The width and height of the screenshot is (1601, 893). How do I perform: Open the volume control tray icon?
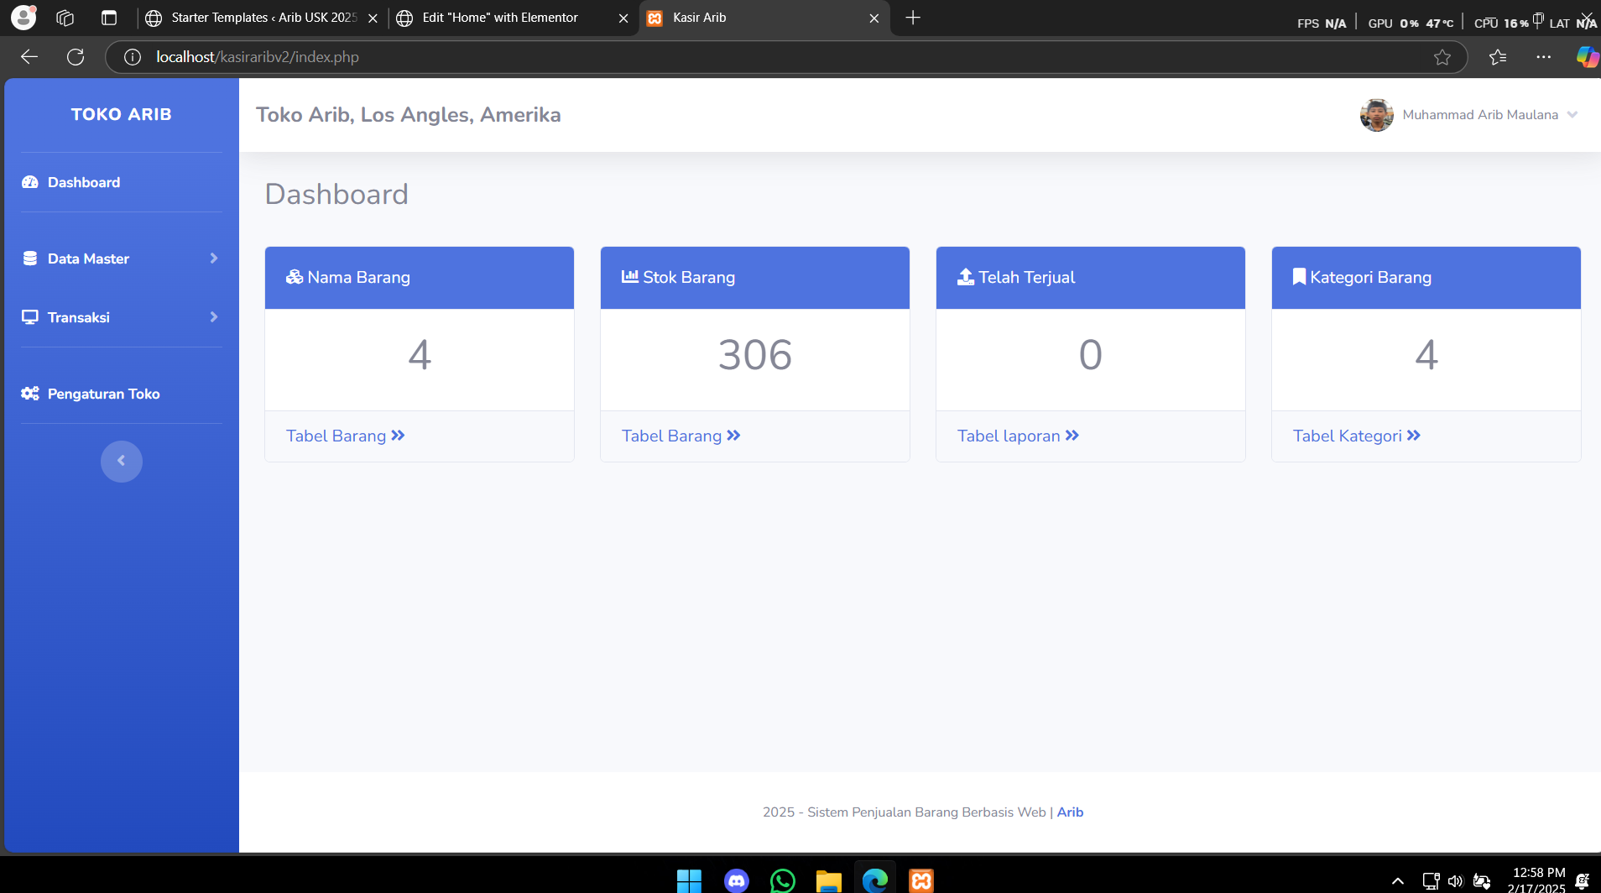pyautogui.click(x=1456, y=881)
